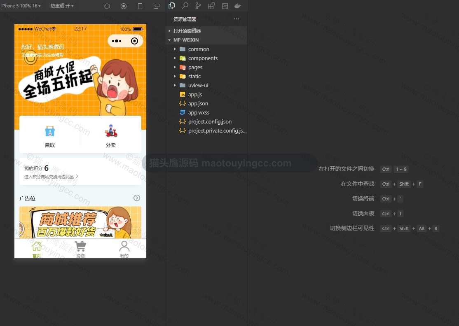This screenshot has width=459, height=326.
Task: Expand the common folder arrow
Action: (x=175, y=49)
